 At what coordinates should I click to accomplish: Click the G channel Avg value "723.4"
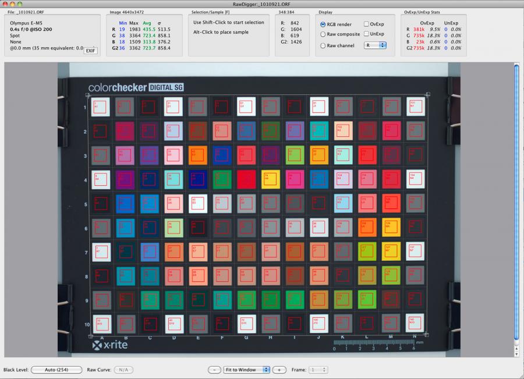[149, 36]
